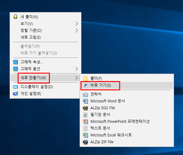Viewport: 183px width, 155px height.
Task: Click the 텍스트 문서 text file icon
Action: pyautogui.click(x=85, y=128)
